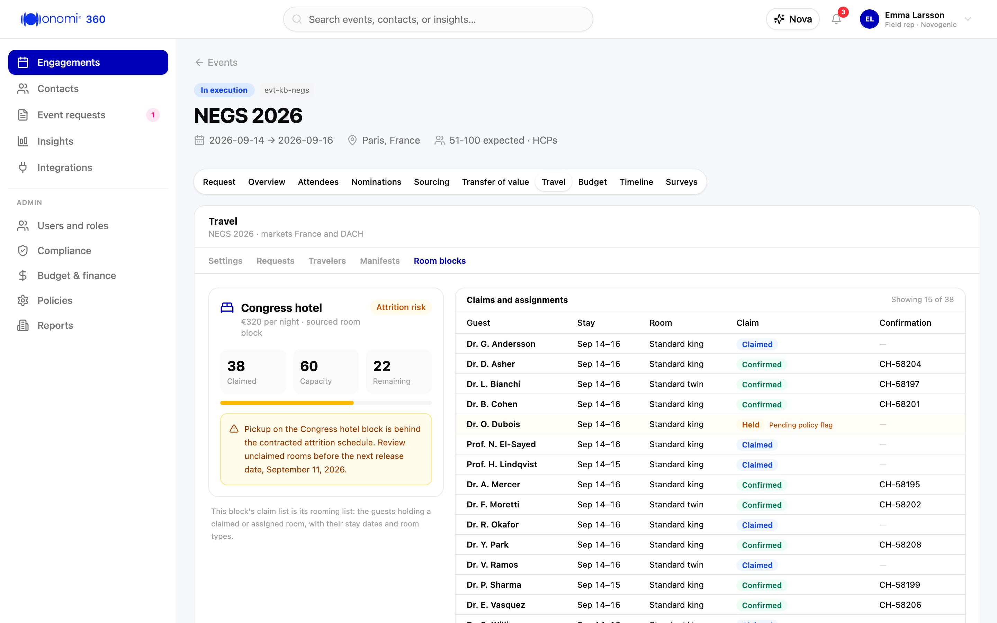Open the Timeline tab
Viewport: 997px width, 623px height.
pyautogui.click(x=636, y=182)
